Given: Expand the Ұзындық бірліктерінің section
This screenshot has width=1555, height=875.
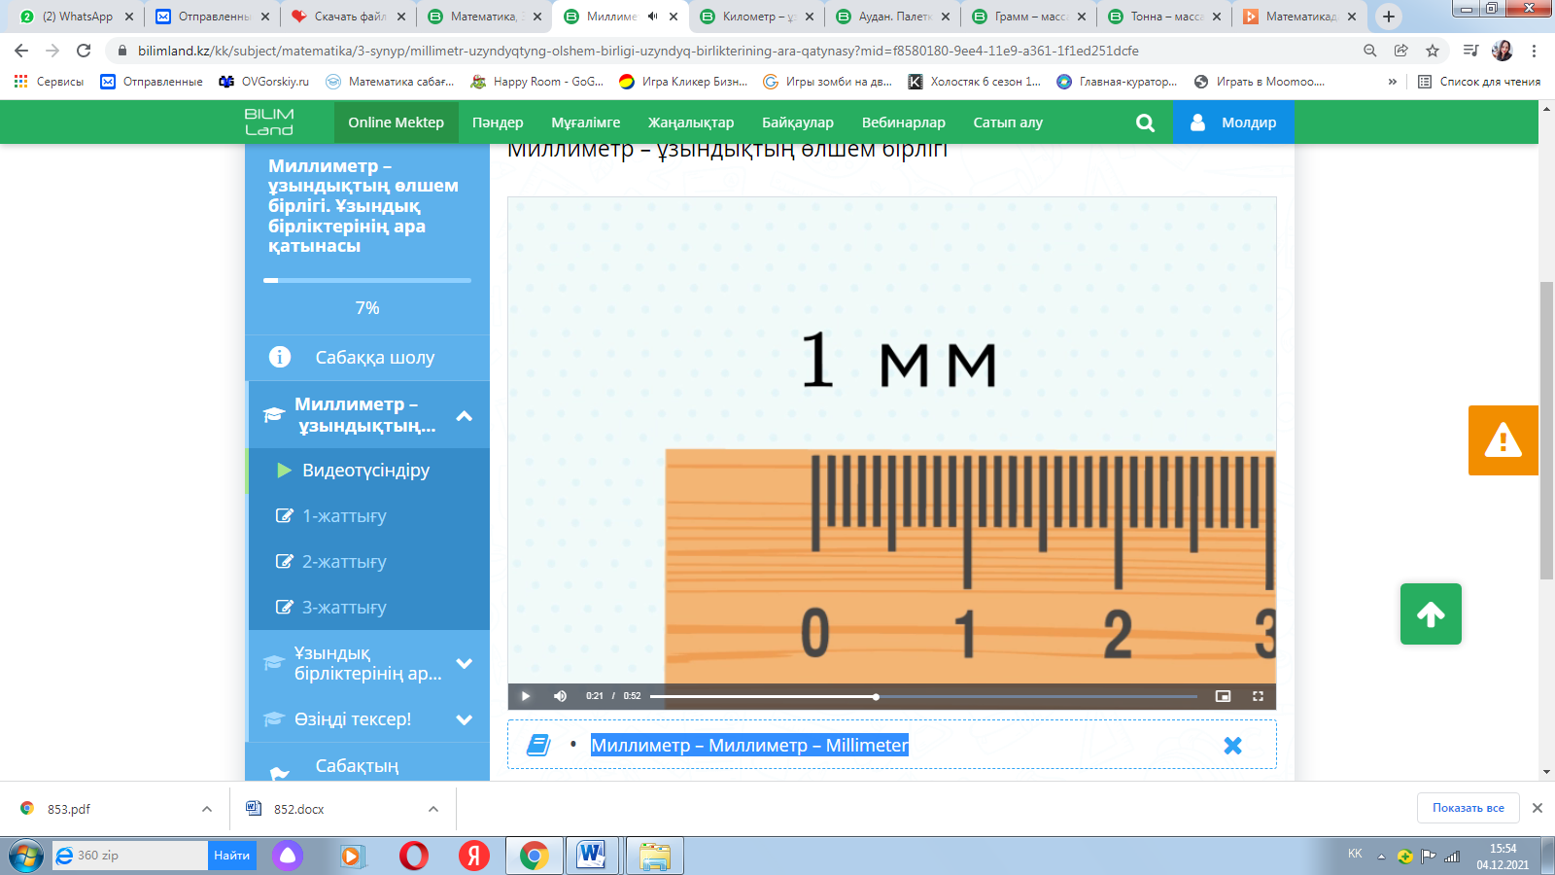Looking at the screenshot, I should [465, 664].
